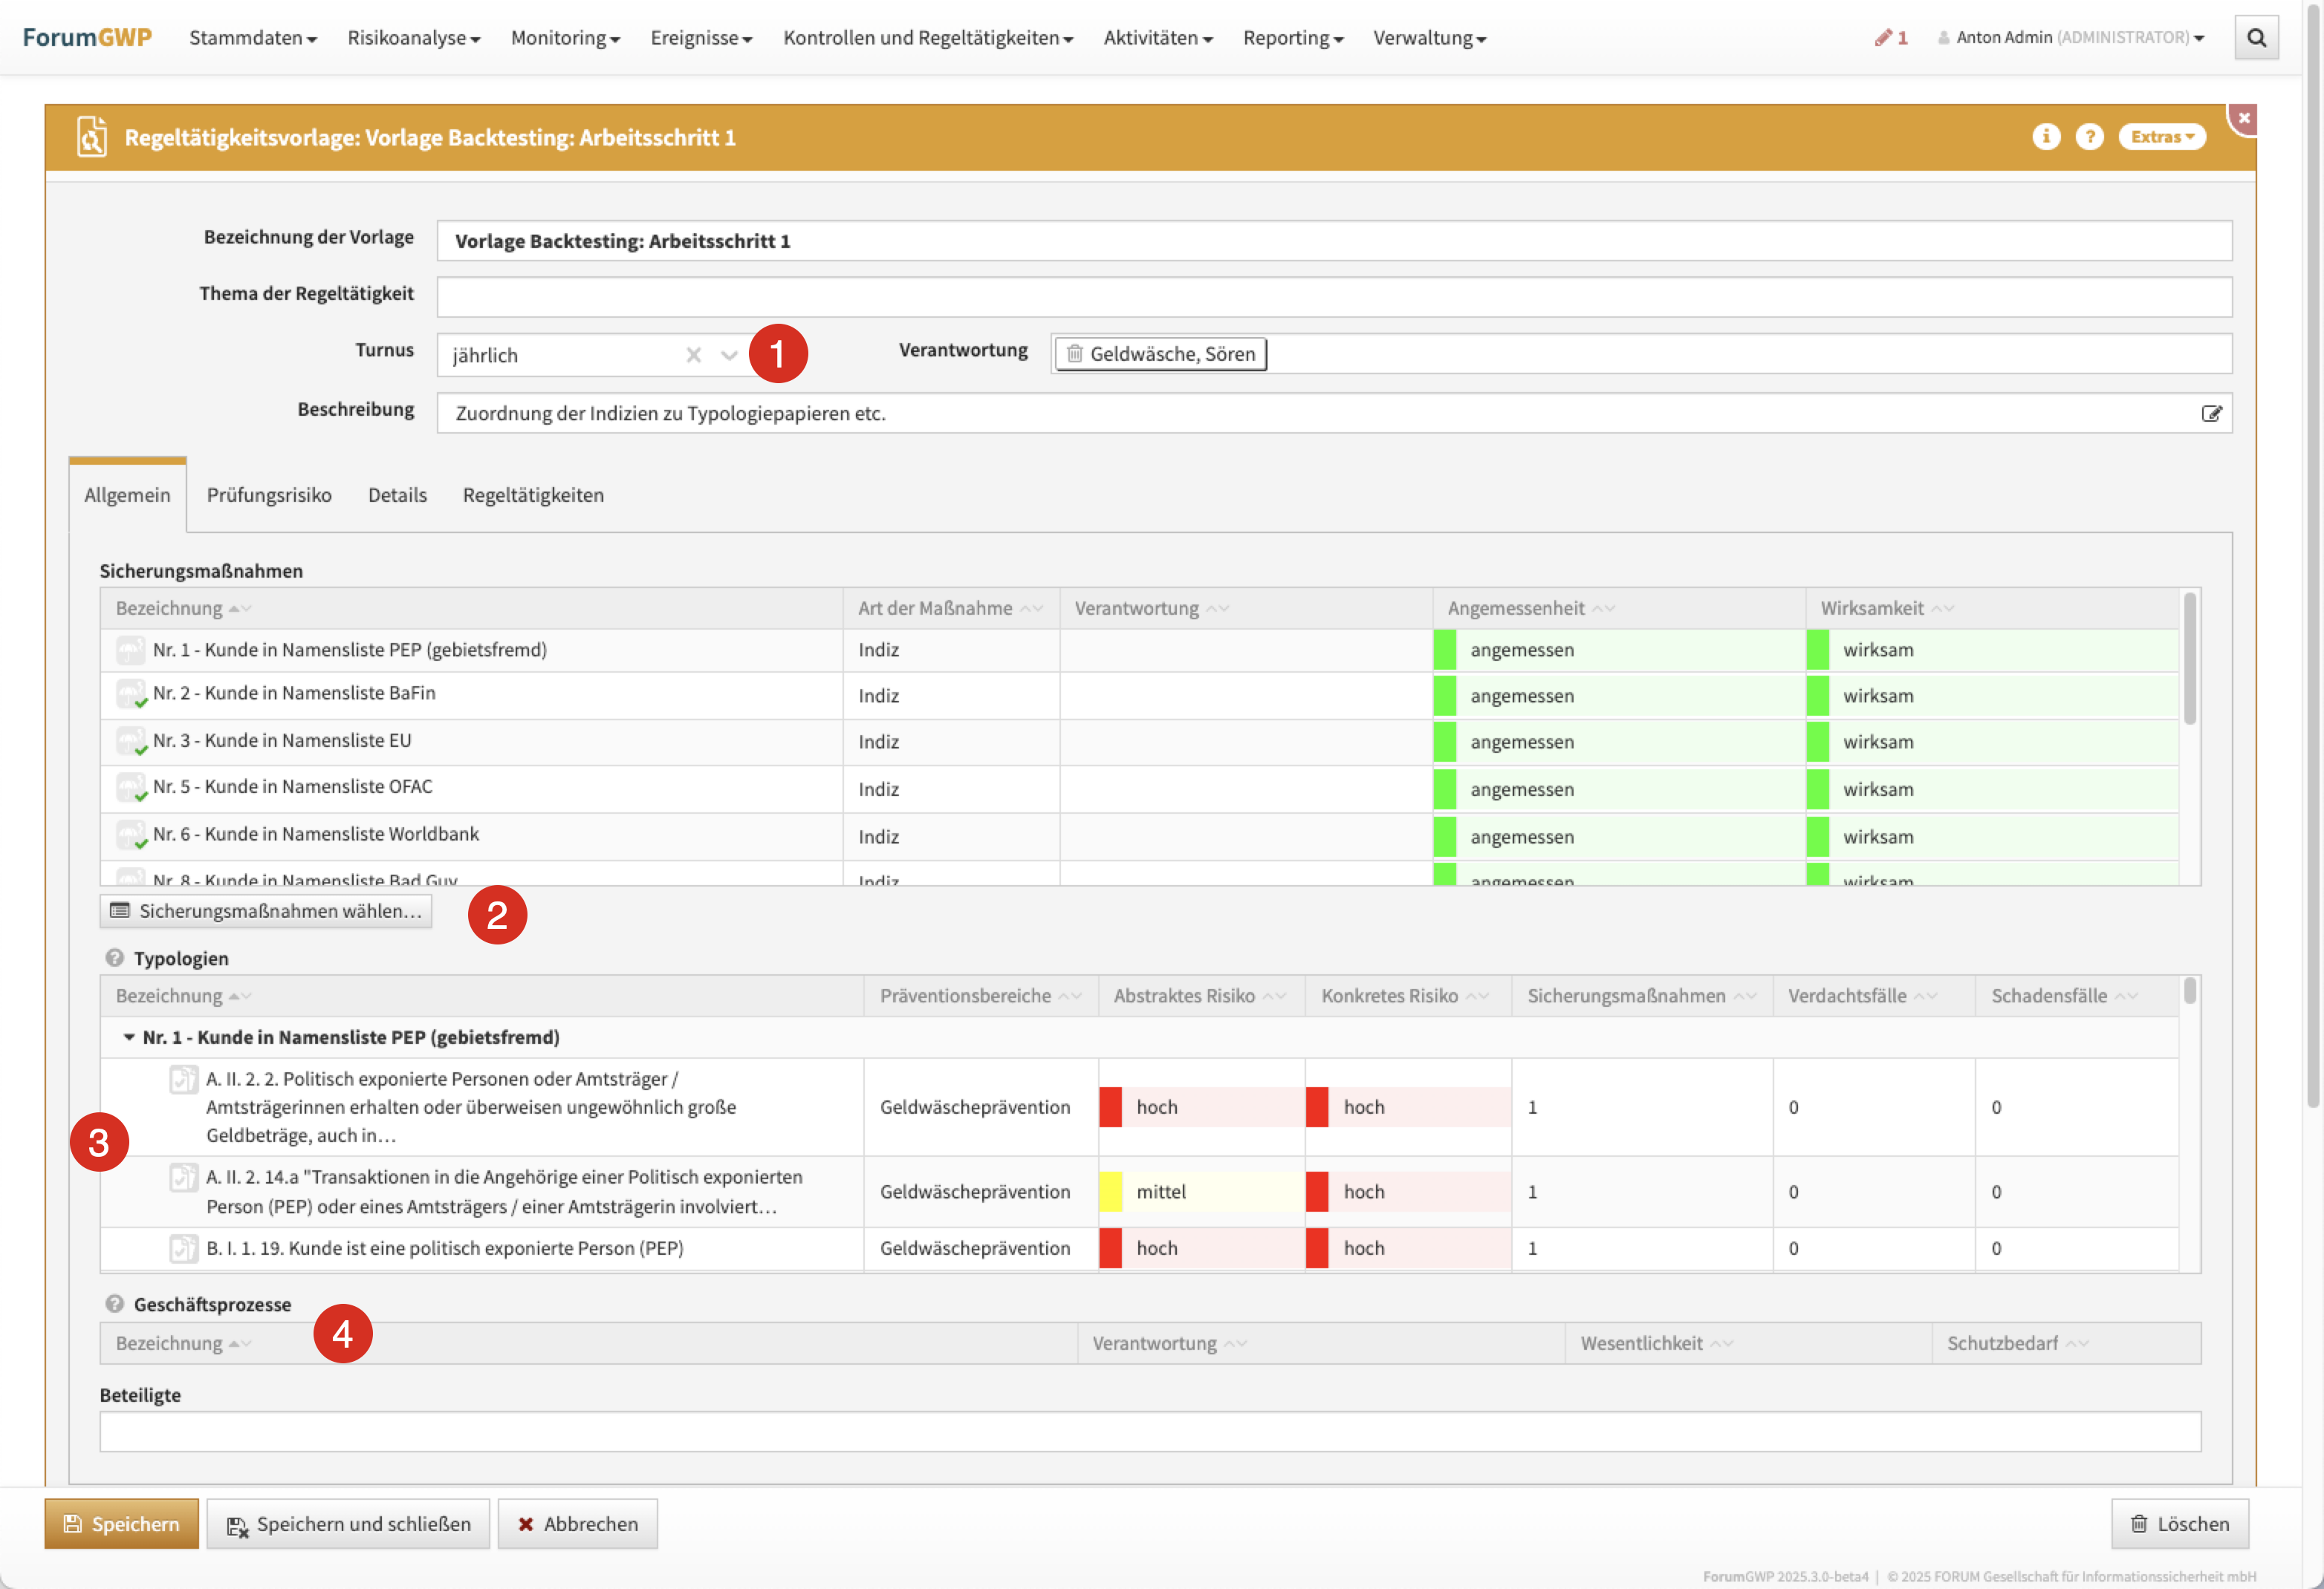
Task: Open the Turnus dropdown chevron
Action: (x=729, y=356)
